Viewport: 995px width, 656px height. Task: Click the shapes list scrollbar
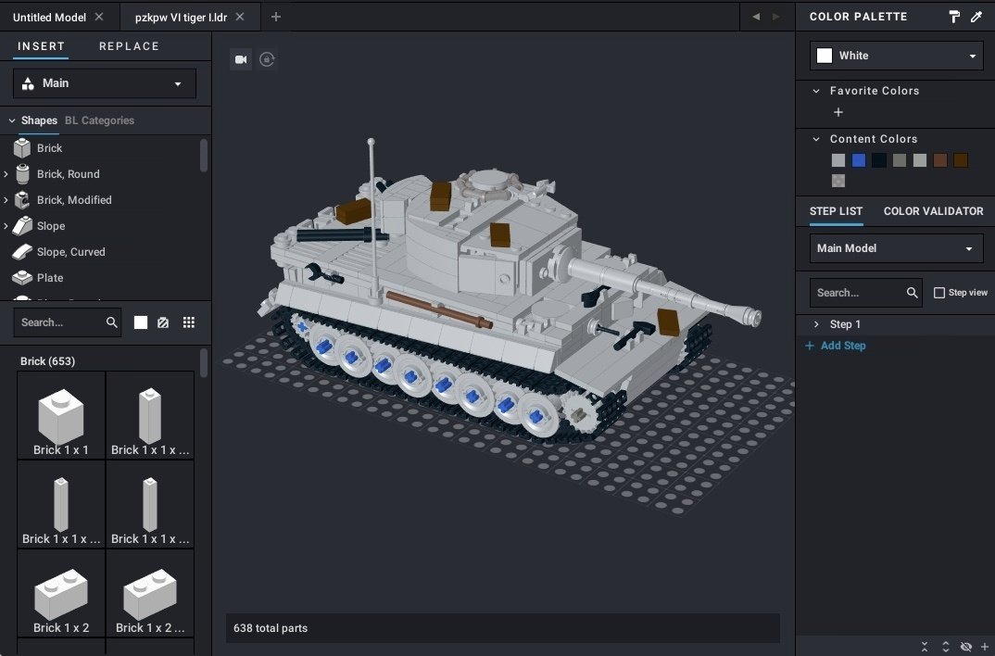point(204,155)
